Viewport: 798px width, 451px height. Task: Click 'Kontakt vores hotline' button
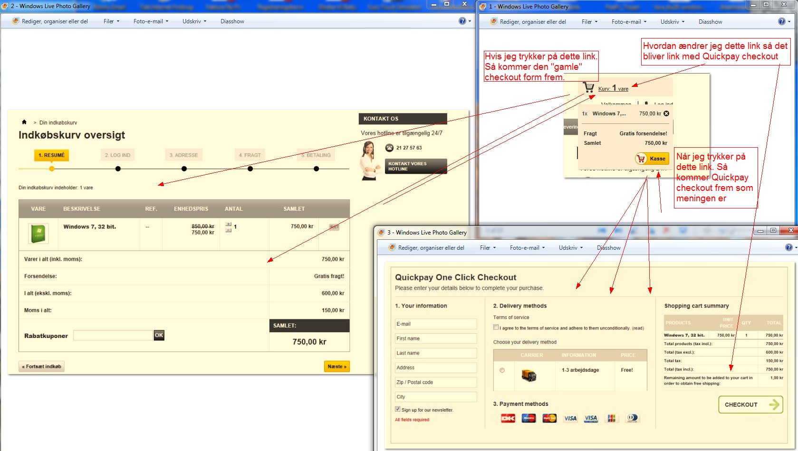pyautogui.click(x=416, y=166)
